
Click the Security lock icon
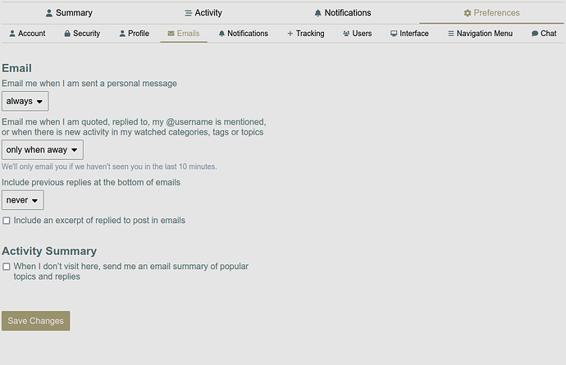click(x=67, y=34)
